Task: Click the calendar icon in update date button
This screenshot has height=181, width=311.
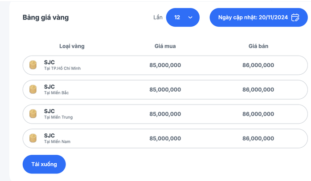Action: 295,17
